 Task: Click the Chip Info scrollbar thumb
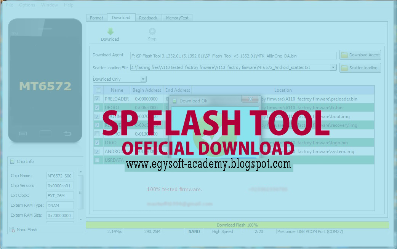[81, 192]
